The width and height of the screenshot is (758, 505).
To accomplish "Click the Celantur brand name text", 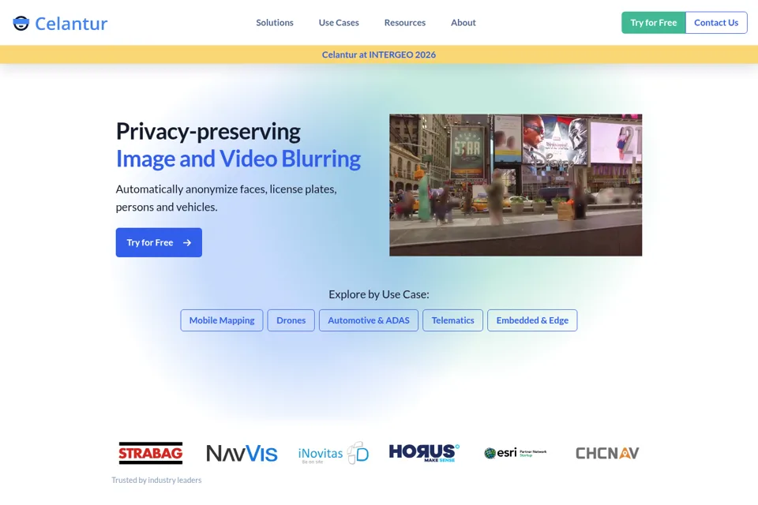I will pos(71,23).
